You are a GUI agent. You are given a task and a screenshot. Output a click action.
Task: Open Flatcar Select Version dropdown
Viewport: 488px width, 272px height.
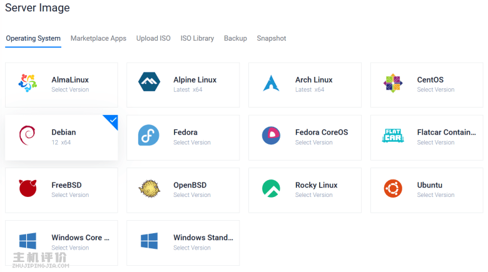click(435, 142)
